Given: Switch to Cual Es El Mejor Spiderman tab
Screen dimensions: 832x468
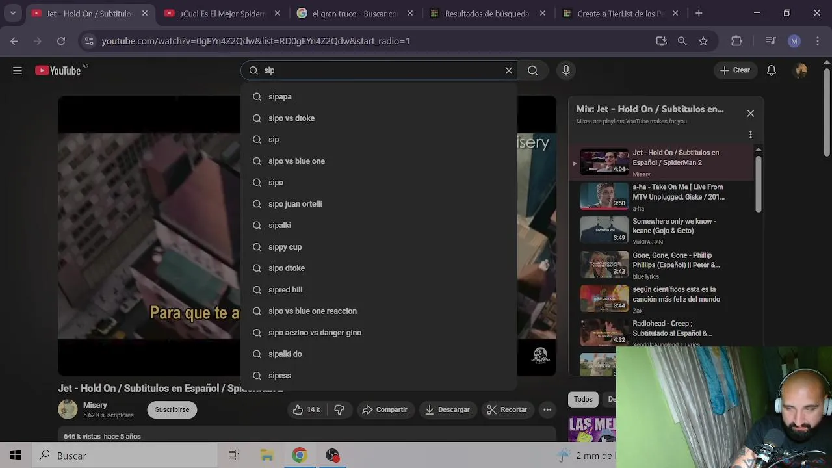Looking at the screenshot, I should 222,13.
